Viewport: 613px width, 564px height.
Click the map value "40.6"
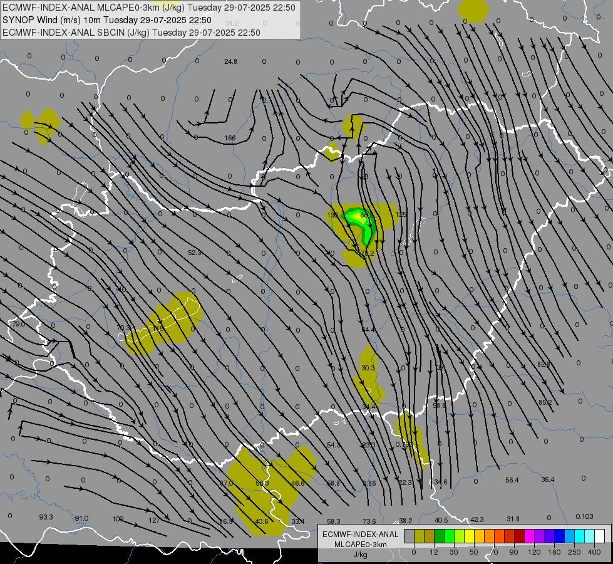click(262, 521)
